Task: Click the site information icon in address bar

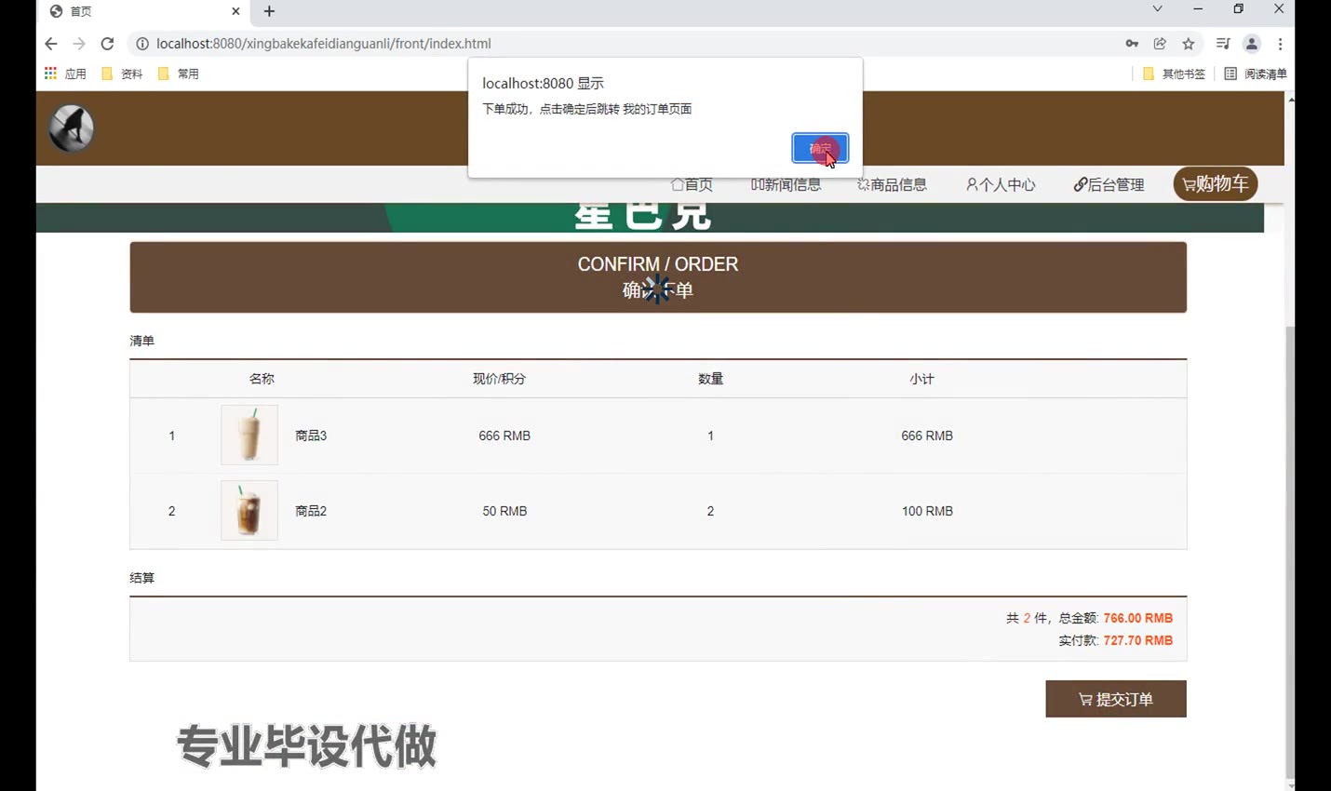Action: click(x=142, y=44)
